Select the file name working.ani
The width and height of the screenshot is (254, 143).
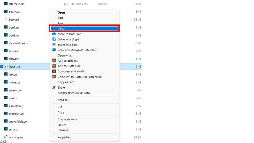click(x=16, y=137)
